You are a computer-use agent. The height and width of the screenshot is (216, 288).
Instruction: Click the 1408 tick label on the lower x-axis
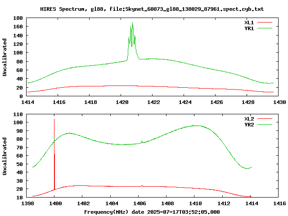pyautogui.click(x=167, y=203)
